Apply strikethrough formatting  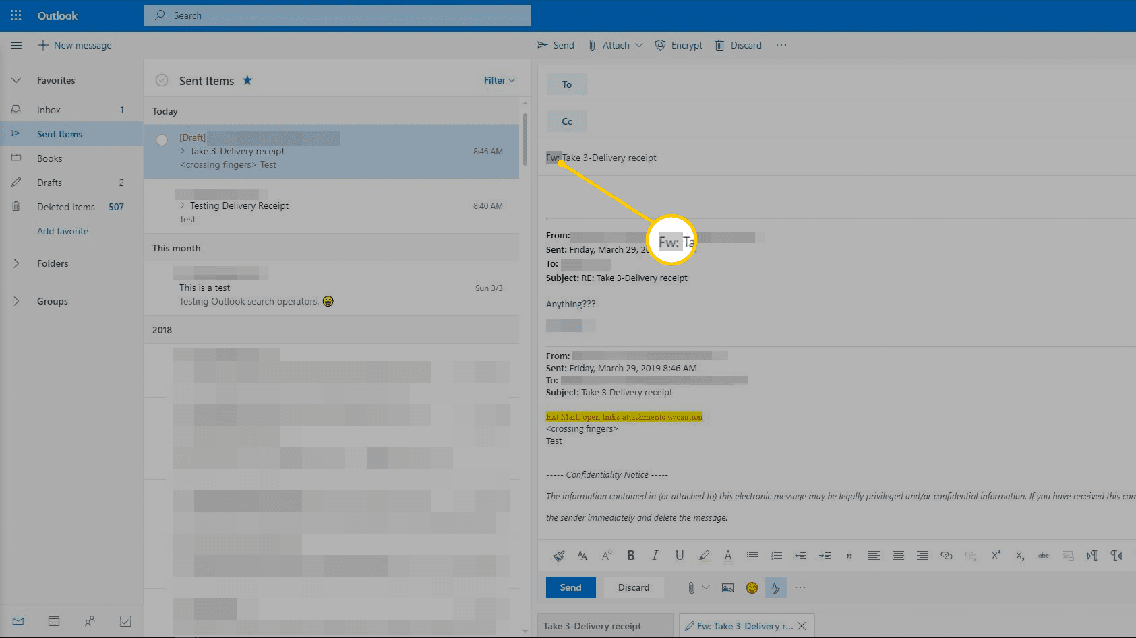tap(1044, 556)
